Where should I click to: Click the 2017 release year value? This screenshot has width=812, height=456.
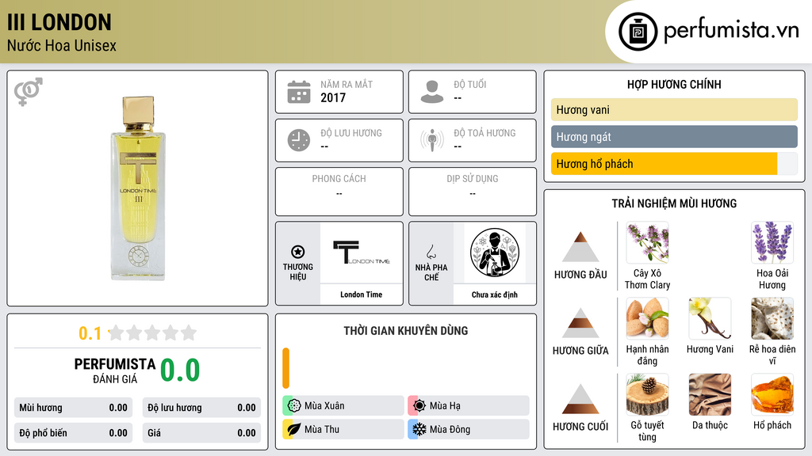click(333, 97)
